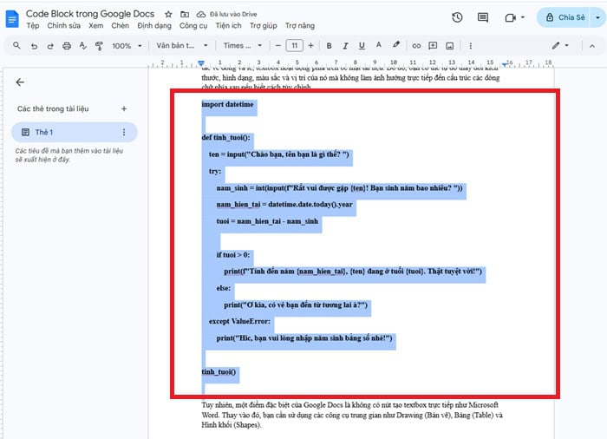
Task: Open the Định dạng menu
Action: tap(154, 25)
